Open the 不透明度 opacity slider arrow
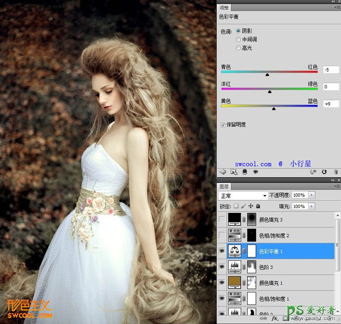Image resolution: width=341 pixels, height=324 pixels. point(311,196)
